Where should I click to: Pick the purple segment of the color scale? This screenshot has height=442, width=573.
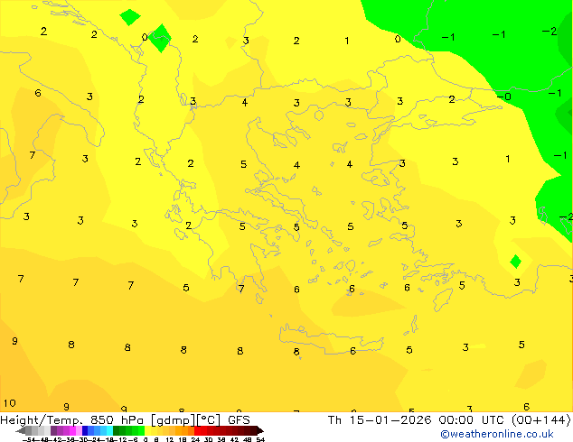tap(53, 430)
